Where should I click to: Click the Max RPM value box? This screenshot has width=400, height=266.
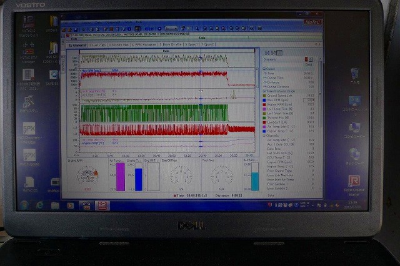[x=309, y=100]
